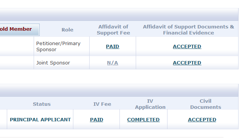
Task: Open ACCEPTED link in Joint Sponsor row
Action: coord(187,63)
